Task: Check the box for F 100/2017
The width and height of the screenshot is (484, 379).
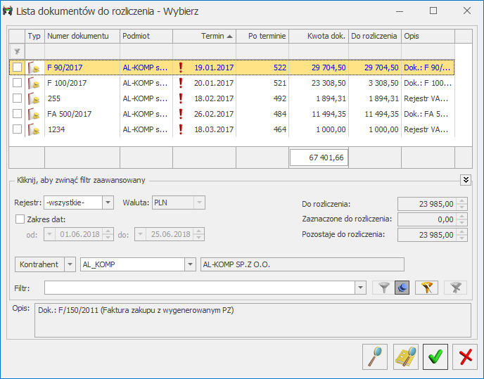Action: pos(18,83)
